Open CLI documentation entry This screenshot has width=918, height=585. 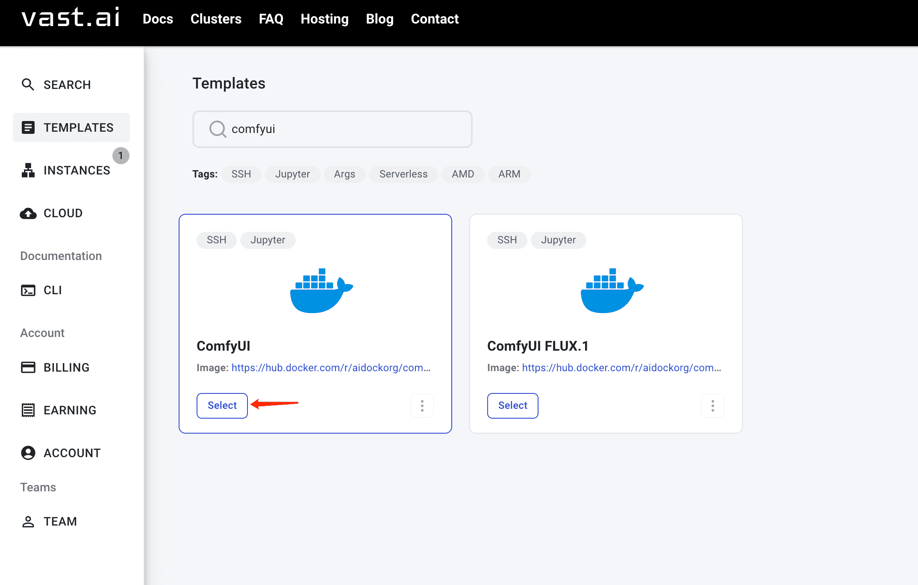pyautogui.click(x=53, y=290)
